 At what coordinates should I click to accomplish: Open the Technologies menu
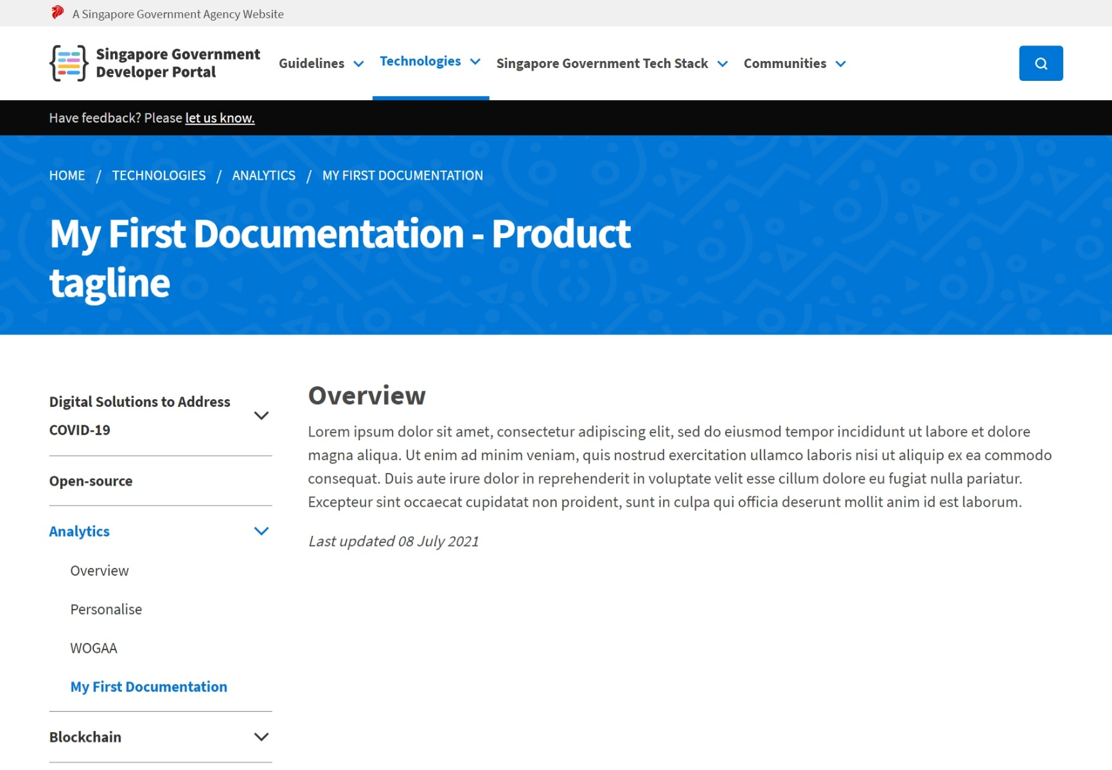[420, 61]
